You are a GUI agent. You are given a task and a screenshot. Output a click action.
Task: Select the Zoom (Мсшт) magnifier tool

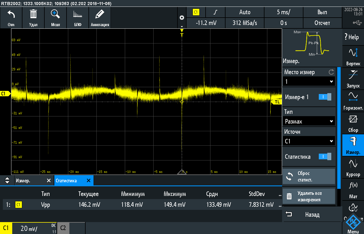(x=55, y=14)
